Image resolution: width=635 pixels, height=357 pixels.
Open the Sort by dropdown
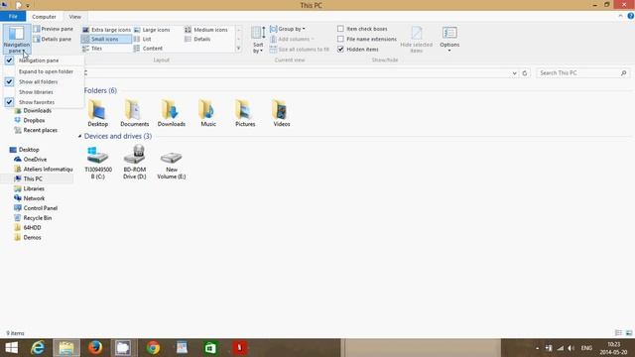click(x=258, y=40)
